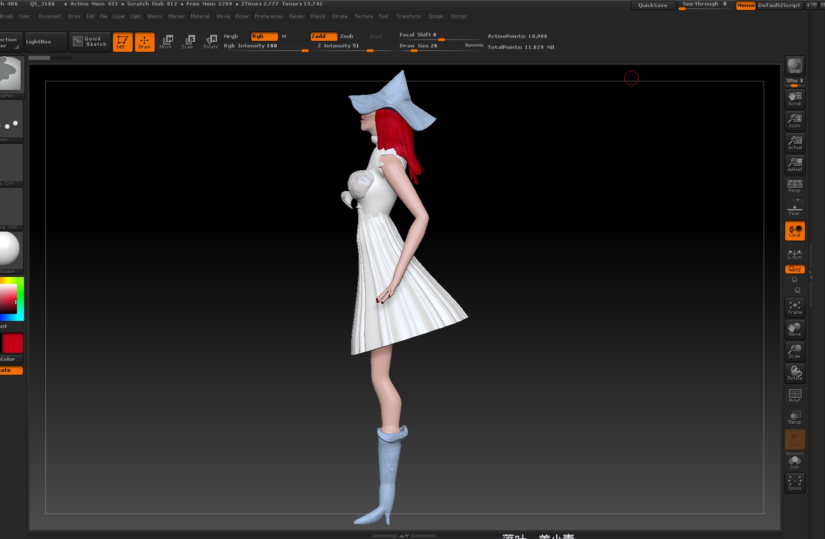The image size is (825, 539).
Task: Click the Zoom canvas icon
Action: (795, 120)
